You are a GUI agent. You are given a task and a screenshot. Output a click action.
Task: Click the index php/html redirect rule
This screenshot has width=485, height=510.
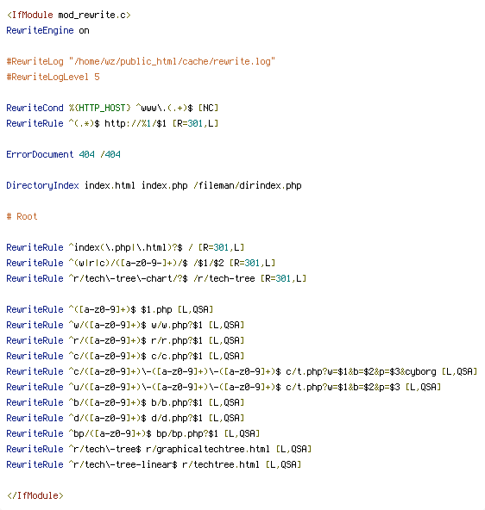pyautogui.click(x=125, y=247)
